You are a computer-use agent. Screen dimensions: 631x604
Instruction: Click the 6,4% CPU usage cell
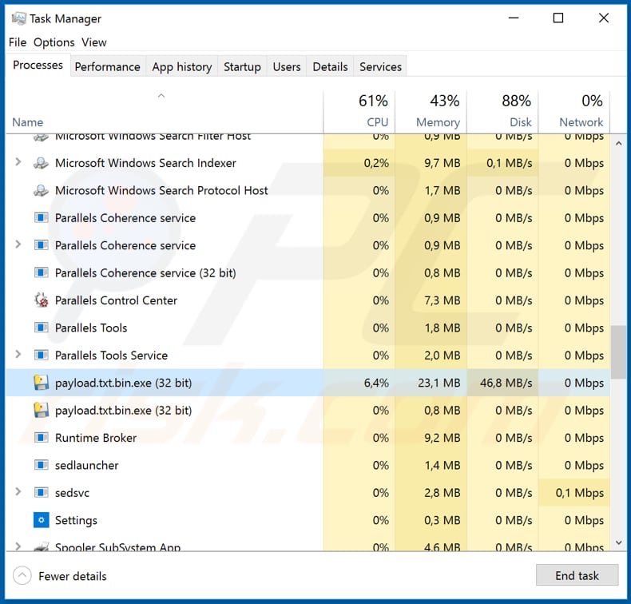pos(359,383)
